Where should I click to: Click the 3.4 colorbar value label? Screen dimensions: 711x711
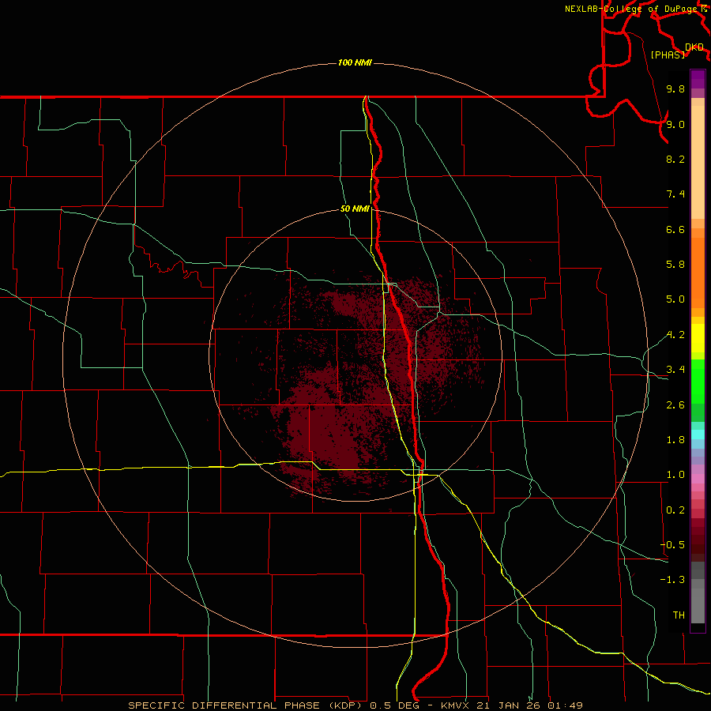675,370
